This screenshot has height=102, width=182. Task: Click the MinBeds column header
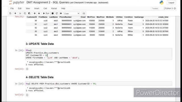[x=110, y=17]
